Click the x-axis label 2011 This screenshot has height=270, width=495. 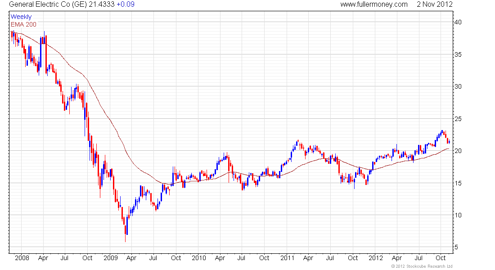click(287, 258)
